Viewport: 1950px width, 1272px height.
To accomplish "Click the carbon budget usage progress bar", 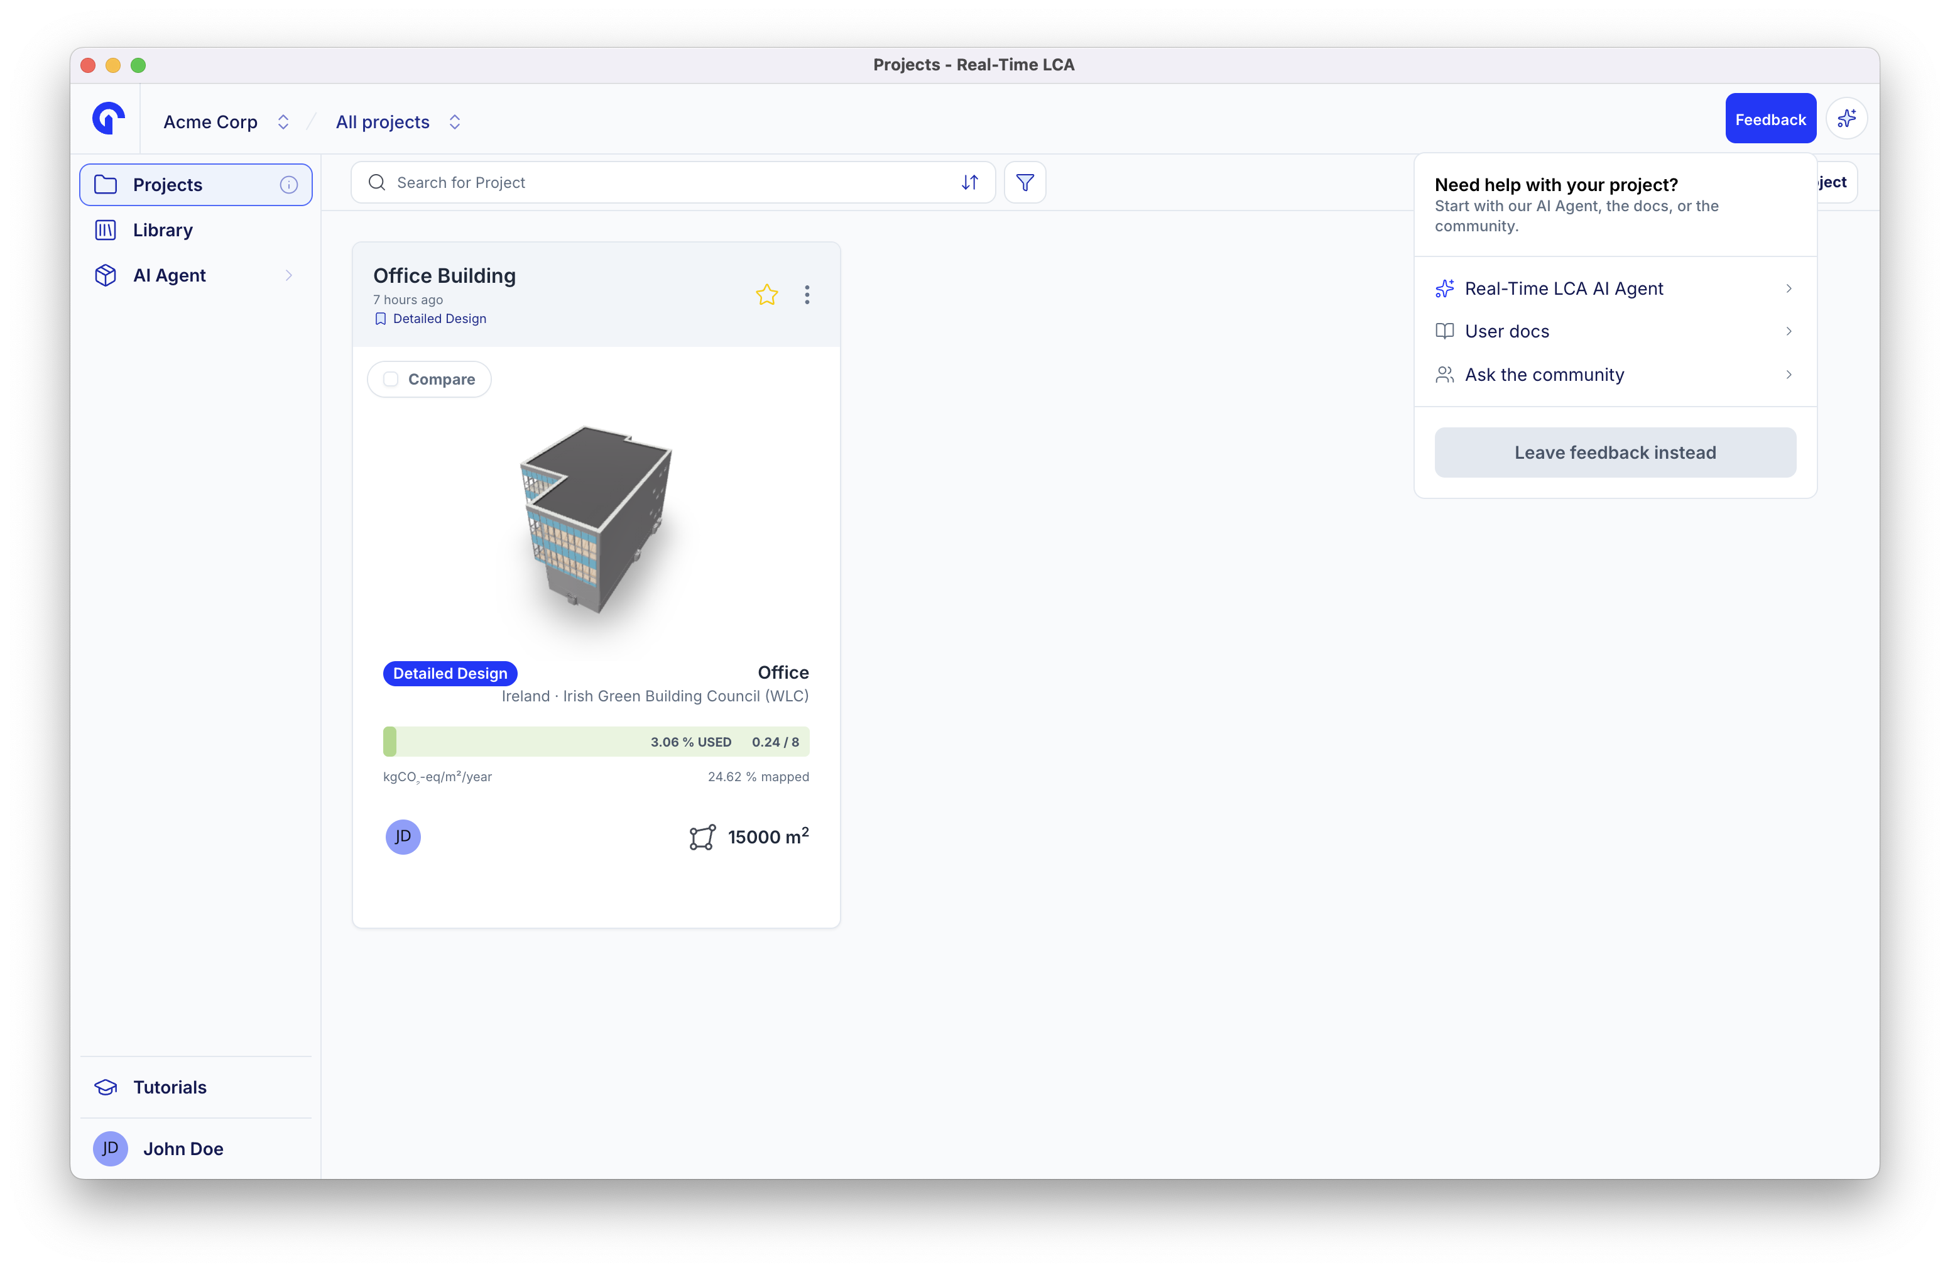I will 596,743.
